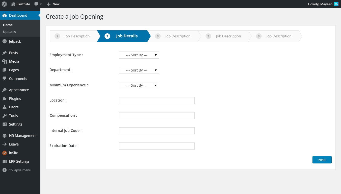Open the inSite plugin icon

click(4, 153)
